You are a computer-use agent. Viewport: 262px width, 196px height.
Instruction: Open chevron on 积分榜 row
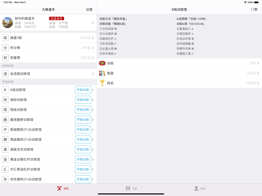click(x=93, y=48)
